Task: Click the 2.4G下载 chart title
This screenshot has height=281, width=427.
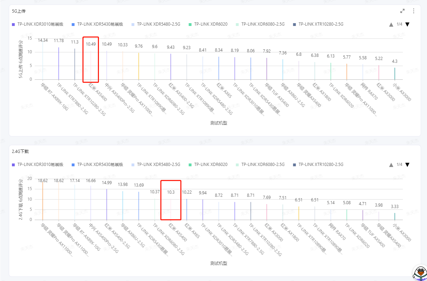Action: coord(21,151)
